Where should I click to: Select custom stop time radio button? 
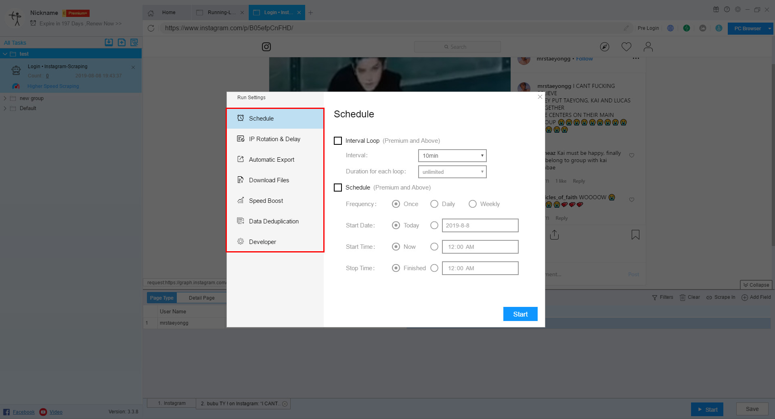(434, 268)
